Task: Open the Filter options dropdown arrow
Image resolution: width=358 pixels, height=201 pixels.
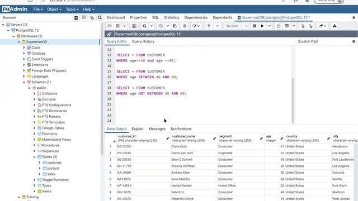Action: coord(218,26)
